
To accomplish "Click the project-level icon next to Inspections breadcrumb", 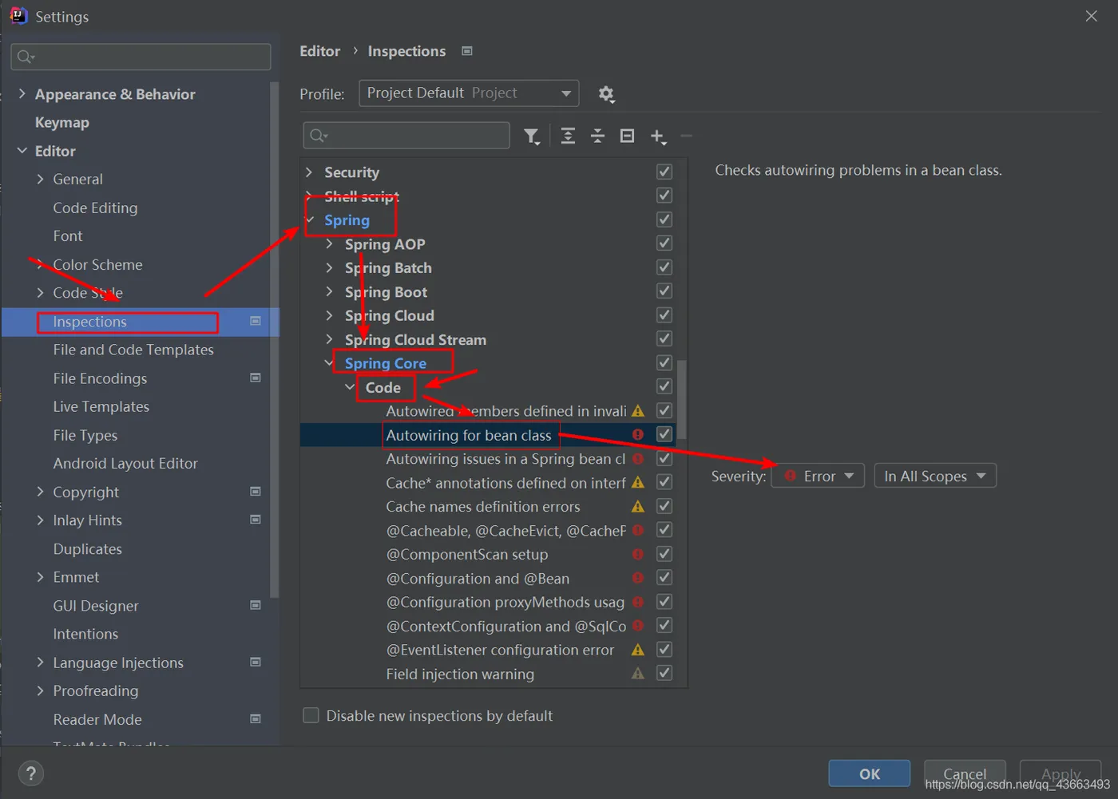I will point(467,51).
